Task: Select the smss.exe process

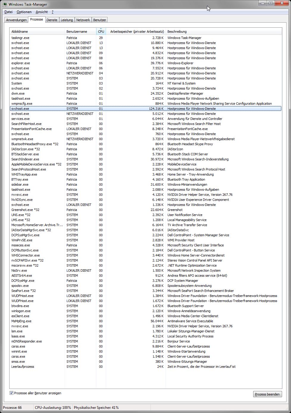Action: click(x=146, y=362)
